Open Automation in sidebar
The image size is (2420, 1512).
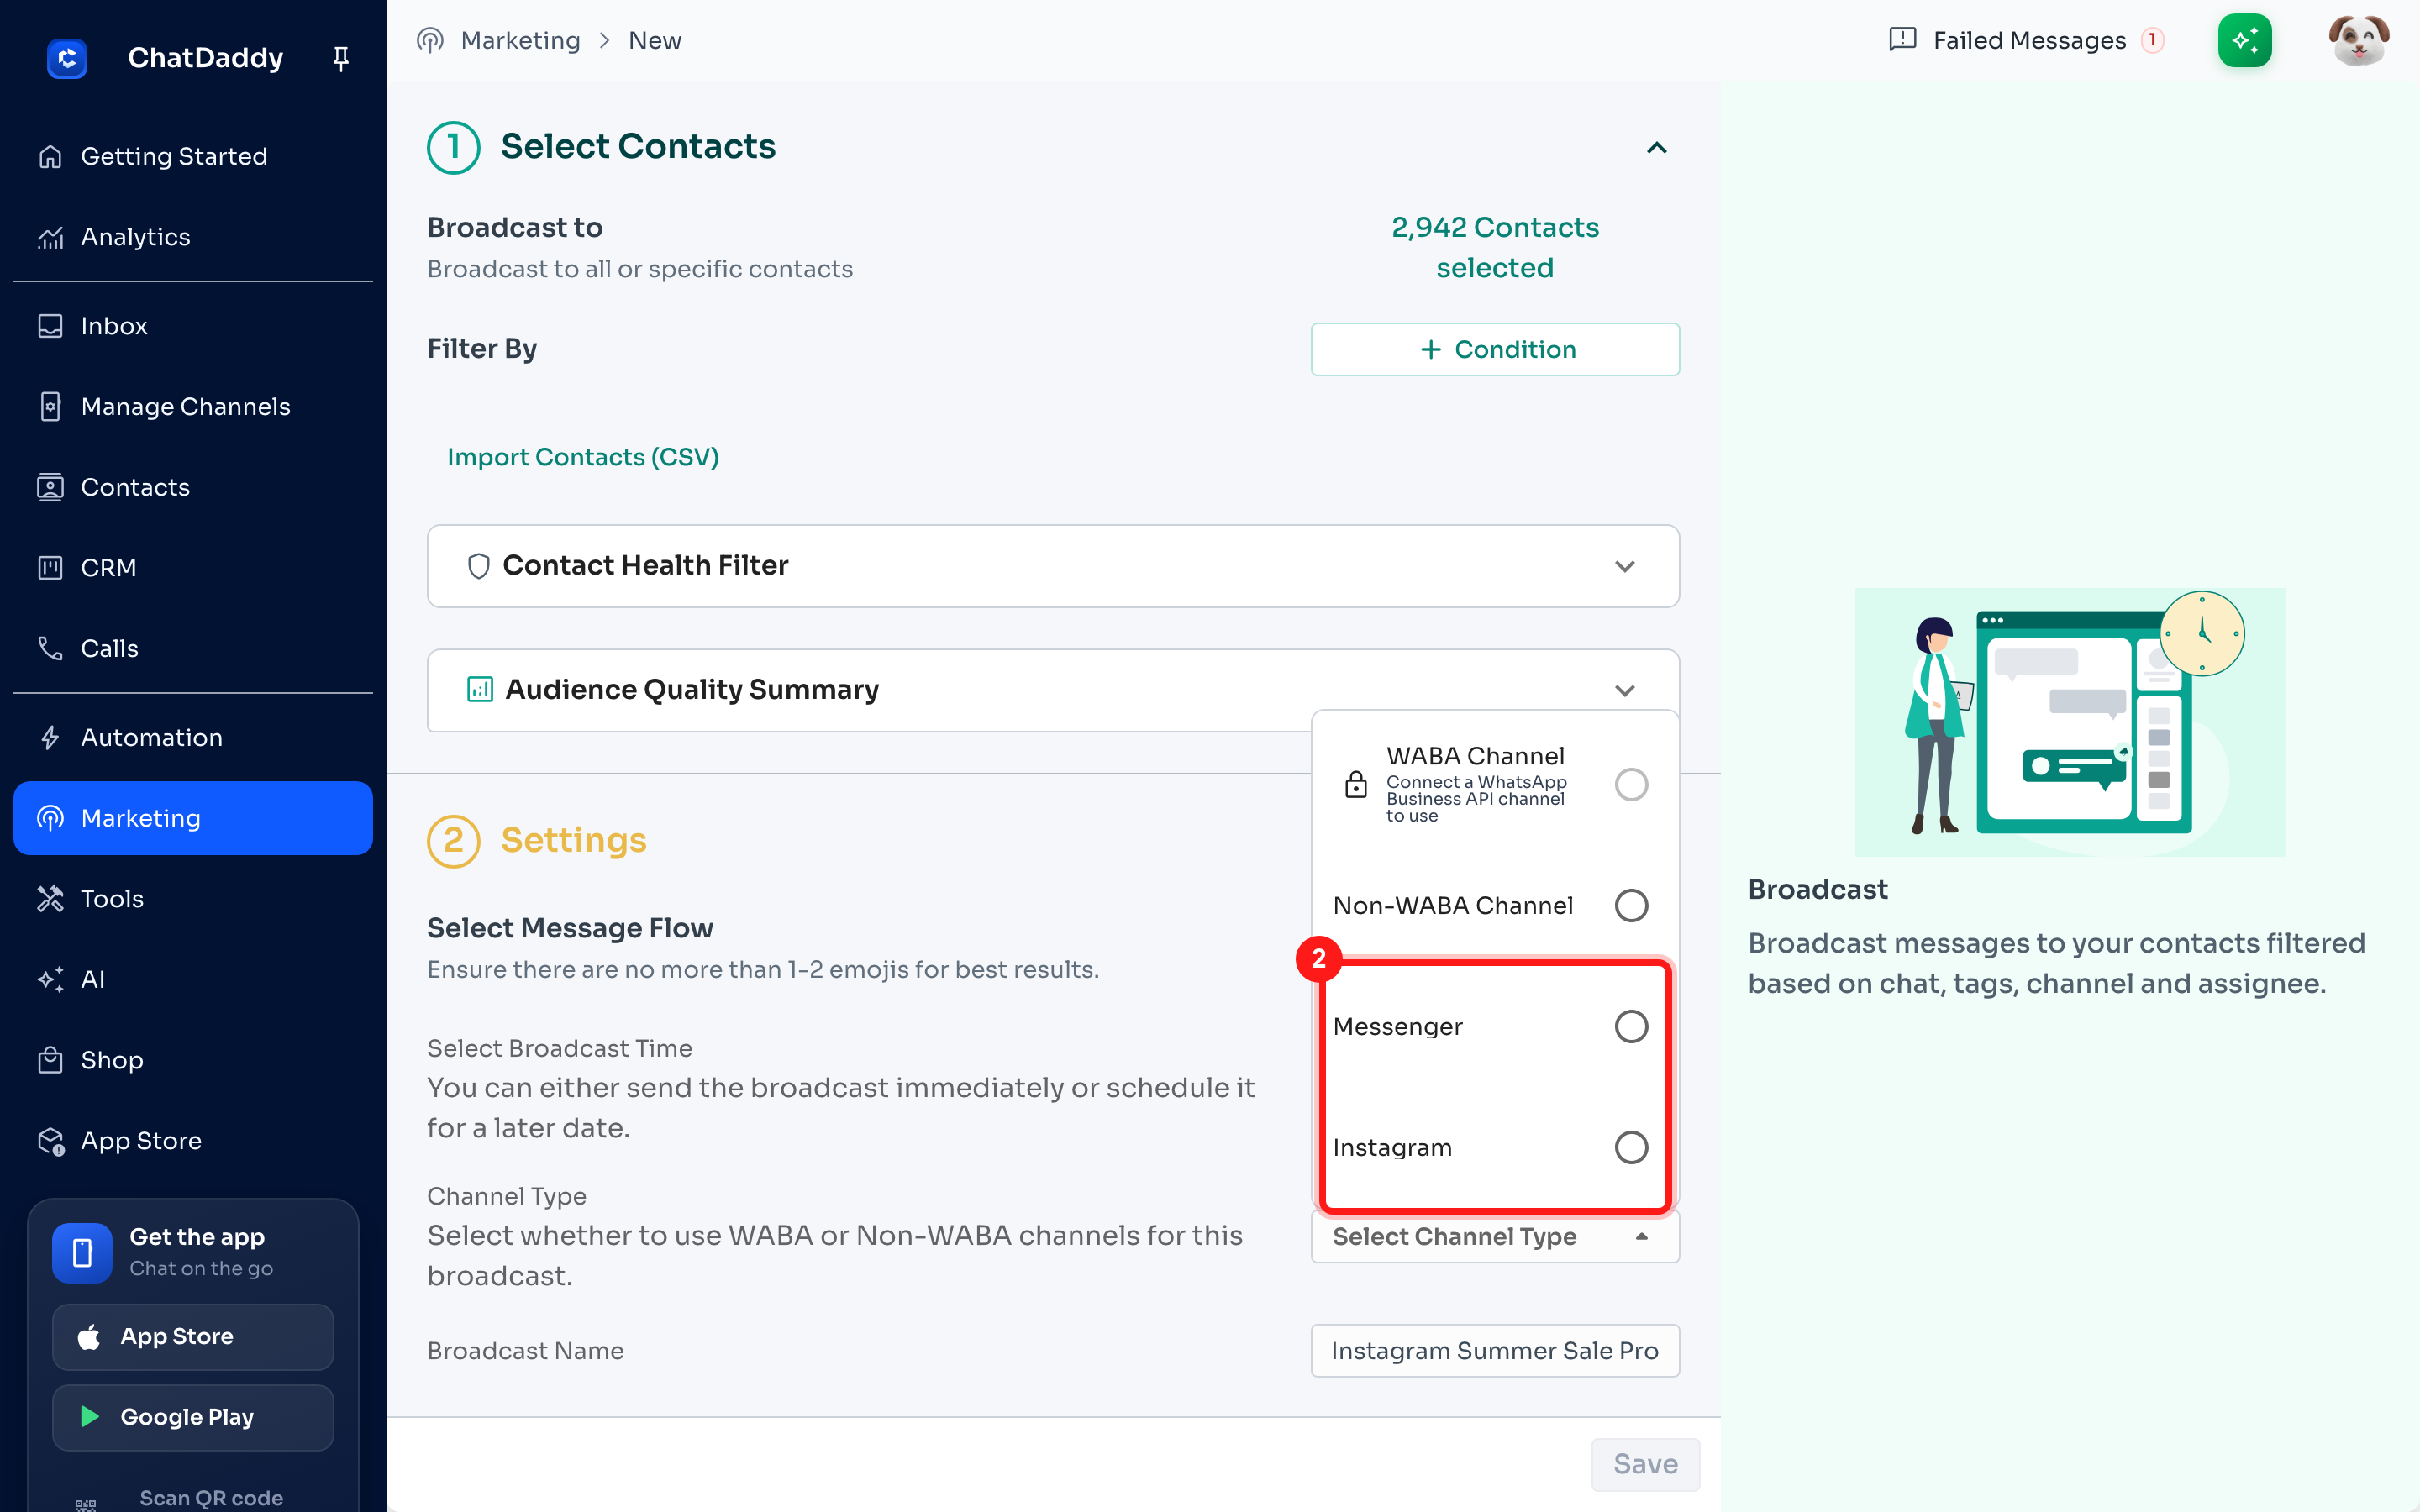point(193,737)
